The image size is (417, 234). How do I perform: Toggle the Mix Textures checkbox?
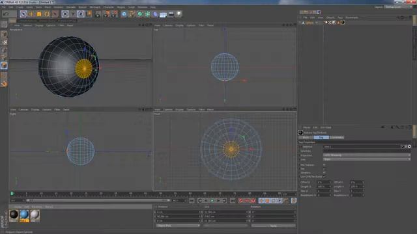tap(324, 164)
